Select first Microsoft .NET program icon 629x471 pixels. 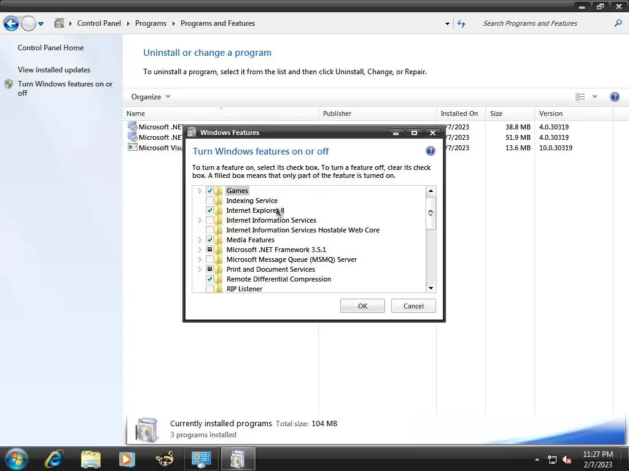pyautogui.click(x=132, y=126)
